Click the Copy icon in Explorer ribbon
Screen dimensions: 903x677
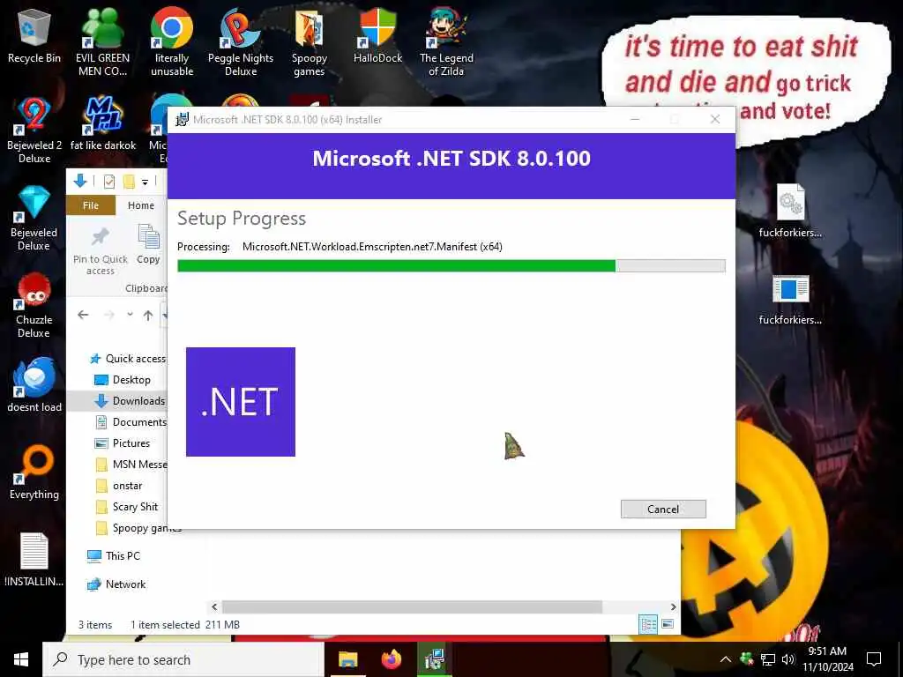[x=148, y=244]
